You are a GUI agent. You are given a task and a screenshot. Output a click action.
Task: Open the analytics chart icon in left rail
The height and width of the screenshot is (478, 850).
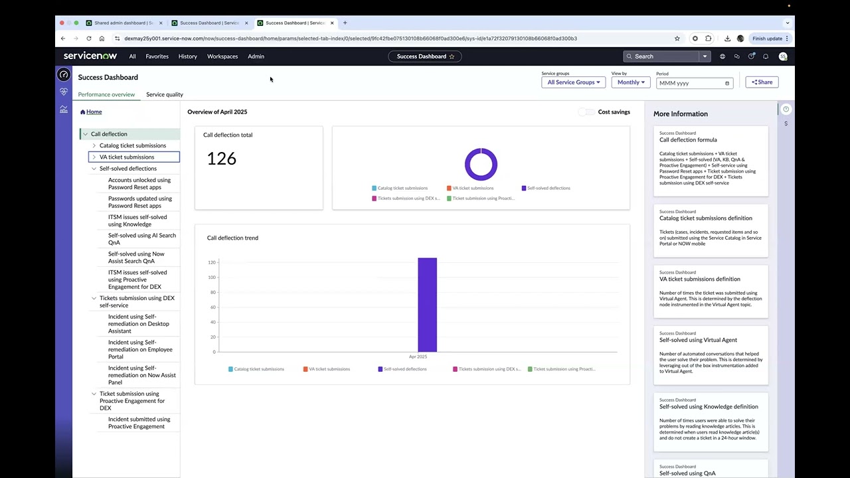pos(64,110)
